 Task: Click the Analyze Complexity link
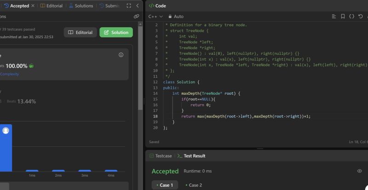(x=9, y=74)
